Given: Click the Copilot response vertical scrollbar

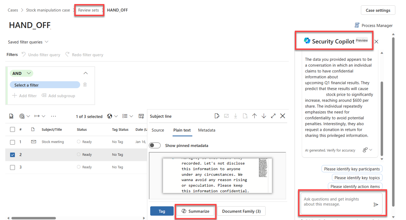Looking at the screenshot, I should pos(382,119).
